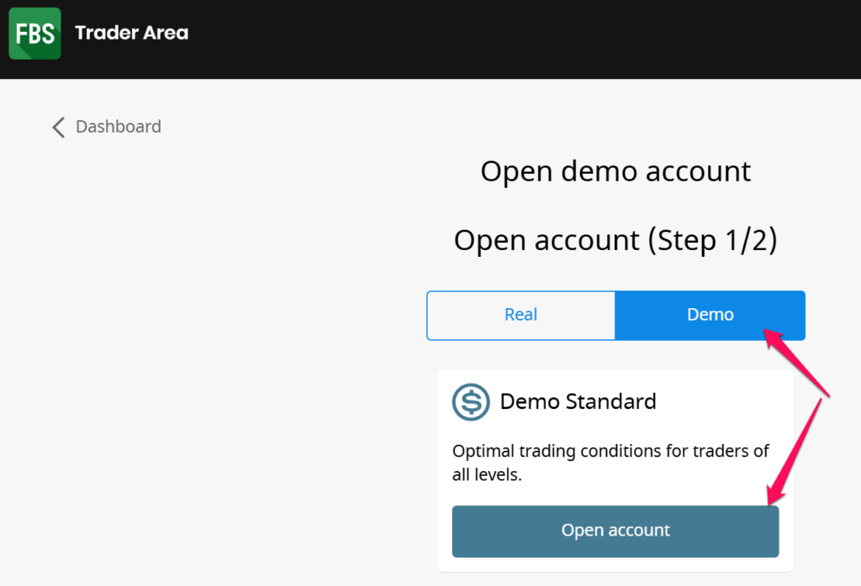Click the FBS logo icon
This screenshot has width=861, height=586.
(34, 34)
